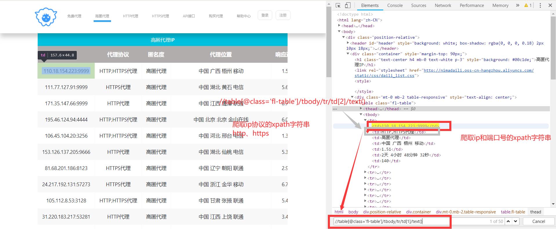The image size is (556, 229).
Task: Go to the previous search match arrow
Action: 508,221
